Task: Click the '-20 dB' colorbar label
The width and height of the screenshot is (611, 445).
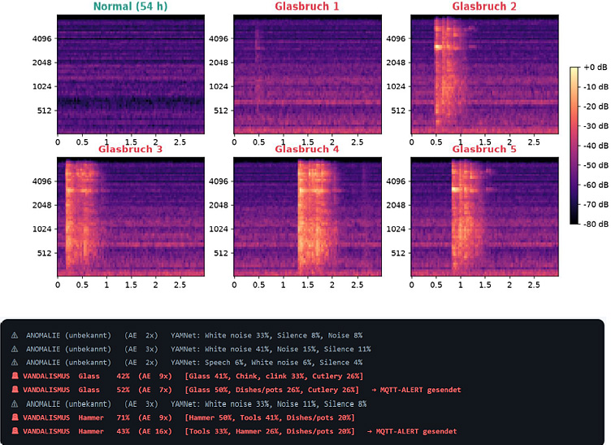Action: 596,106
